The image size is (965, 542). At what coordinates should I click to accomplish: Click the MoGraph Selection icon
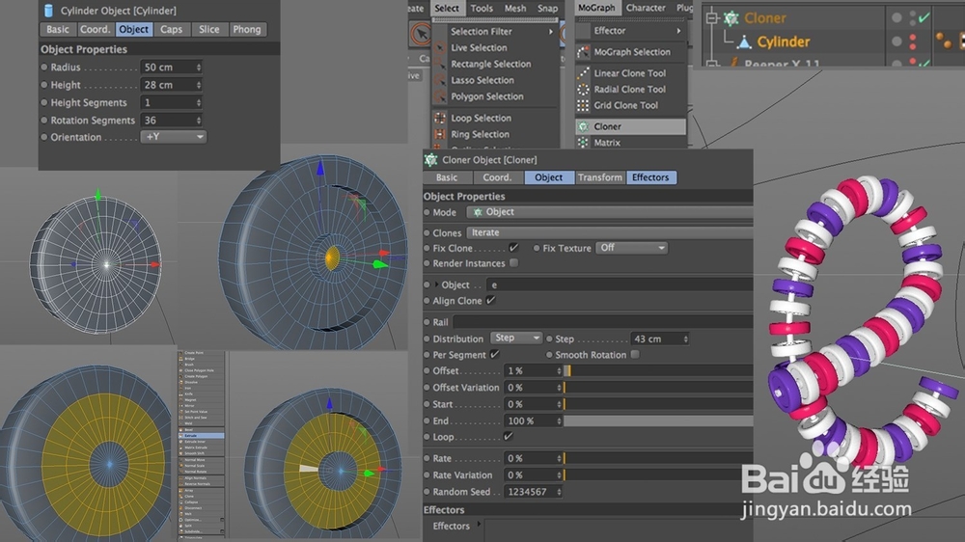pos(583,52)
